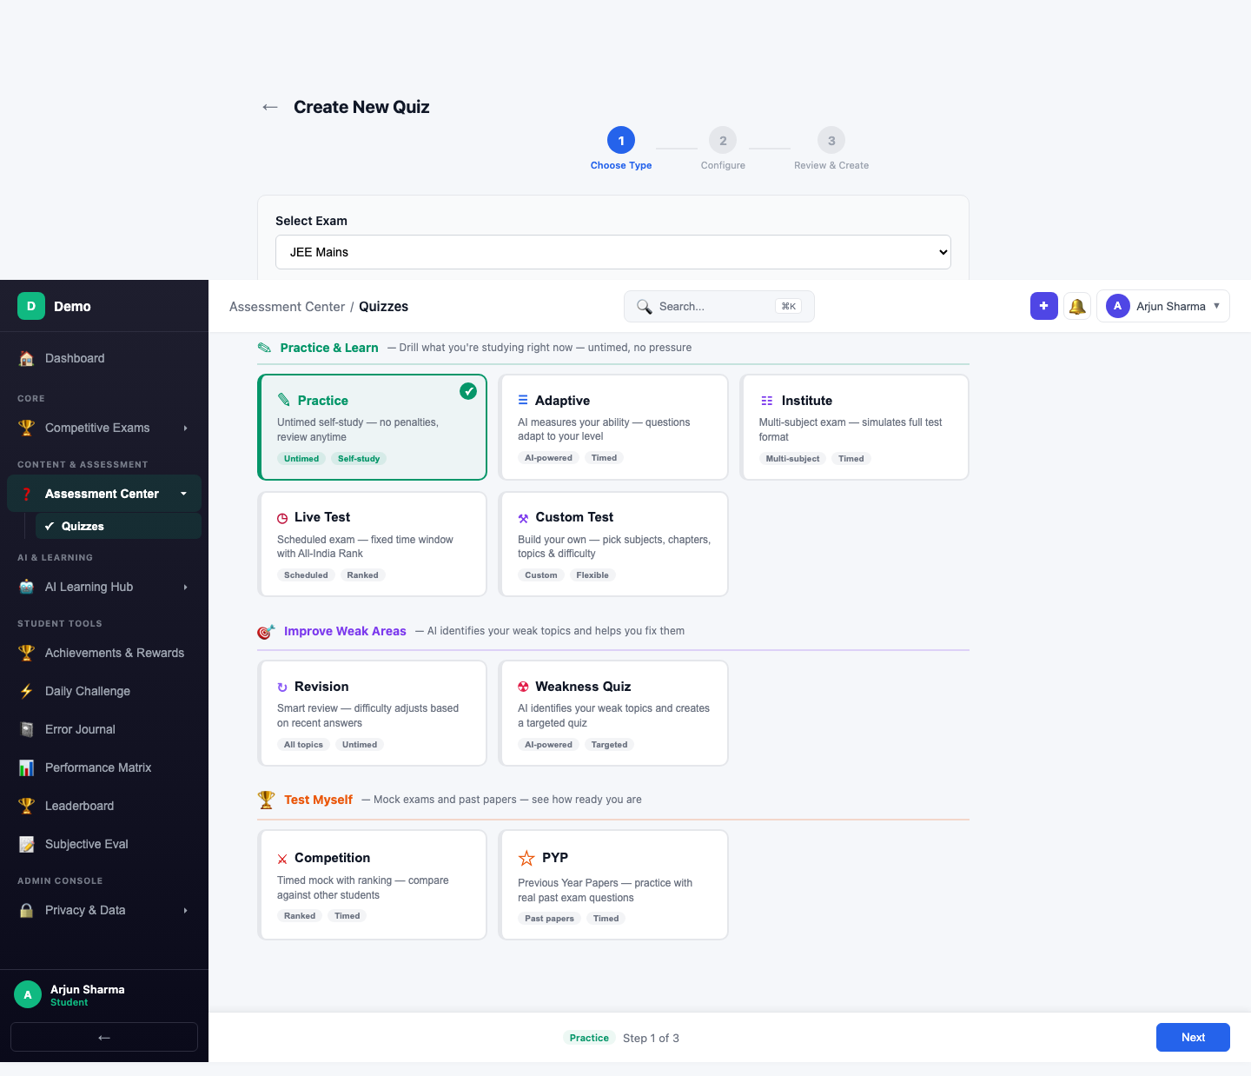The height and width of the screenshot is (1076, 1251).
Task: Select the Weakness Quiz type card
Action: click(613, 713)
